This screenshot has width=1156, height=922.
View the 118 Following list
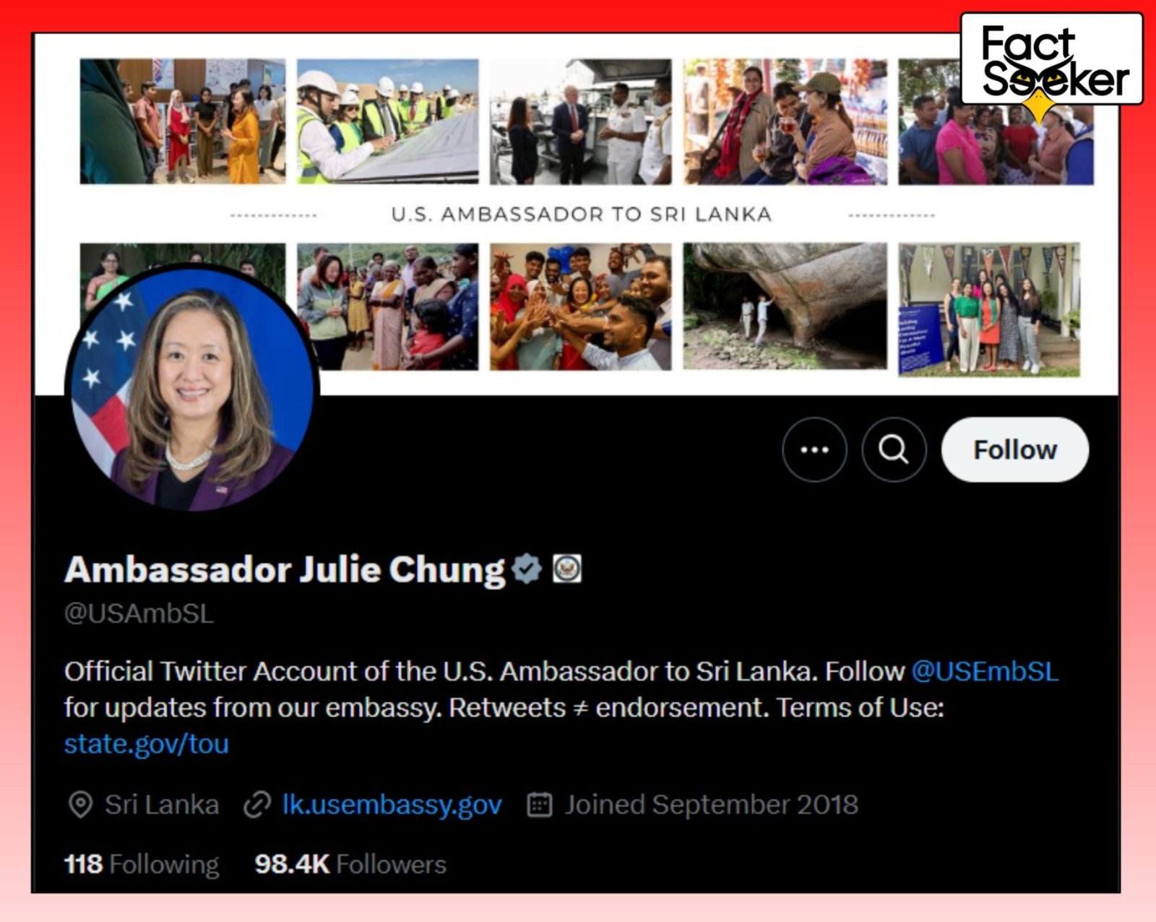(142, 864)
